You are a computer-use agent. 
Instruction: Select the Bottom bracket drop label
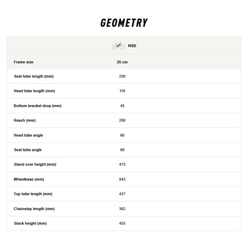tap(37, 106)
